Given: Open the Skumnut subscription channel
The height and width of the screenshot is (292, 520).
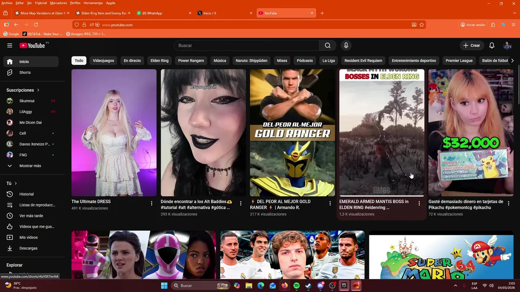Looking at the screenshot, I should tap(31, 101).
